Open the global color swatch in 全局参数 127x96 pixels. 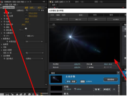click(83, 82)
